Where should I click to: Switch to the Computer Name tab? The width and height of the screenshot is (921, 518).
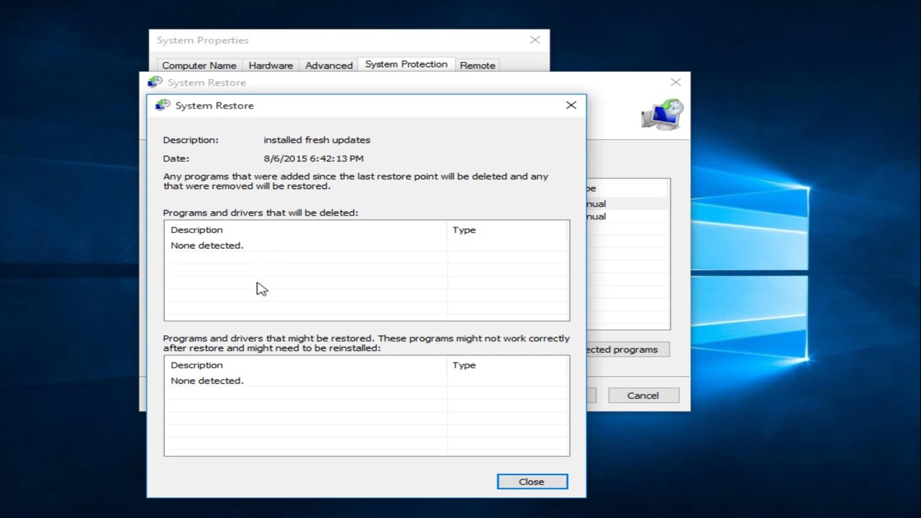pyautogui.click(x=199, y=65)
